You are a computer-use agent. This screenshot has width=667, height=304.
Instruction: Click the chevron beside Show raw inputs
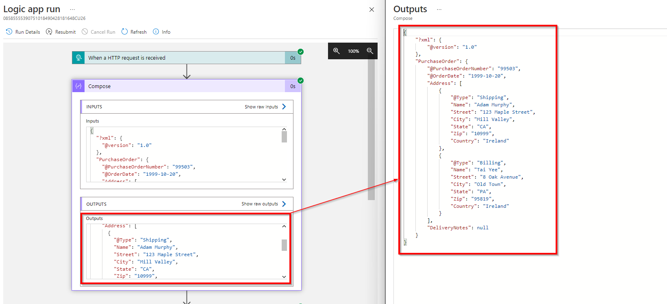click(284, 106)
